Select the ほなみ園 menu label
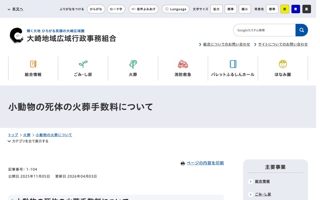This screenshot has height=200, width=320. coord(283,75)
